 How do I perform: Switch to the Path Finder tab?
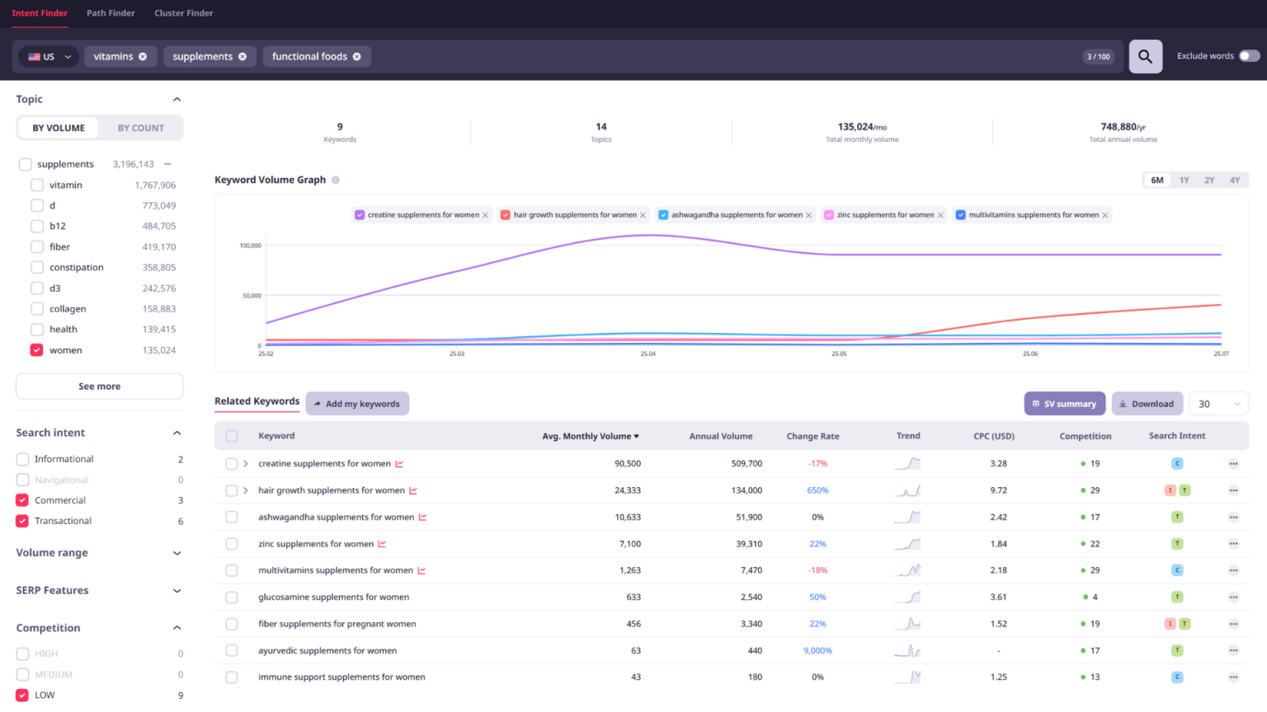(x=111, y=13)
